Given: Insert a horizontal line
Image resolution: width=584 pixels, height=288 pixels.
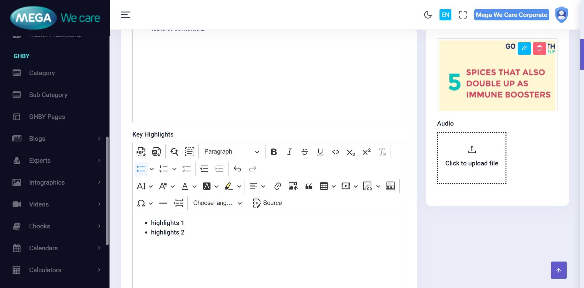Looking at the screenshot, I should click(x=163, y=203).
